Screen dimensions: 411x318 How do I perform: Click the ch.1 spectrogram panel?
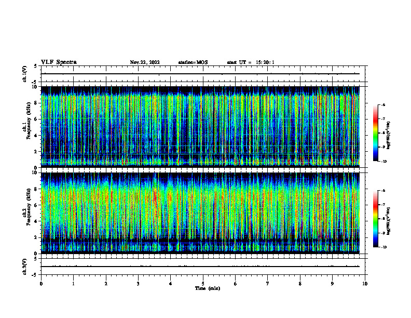point(200,127)
